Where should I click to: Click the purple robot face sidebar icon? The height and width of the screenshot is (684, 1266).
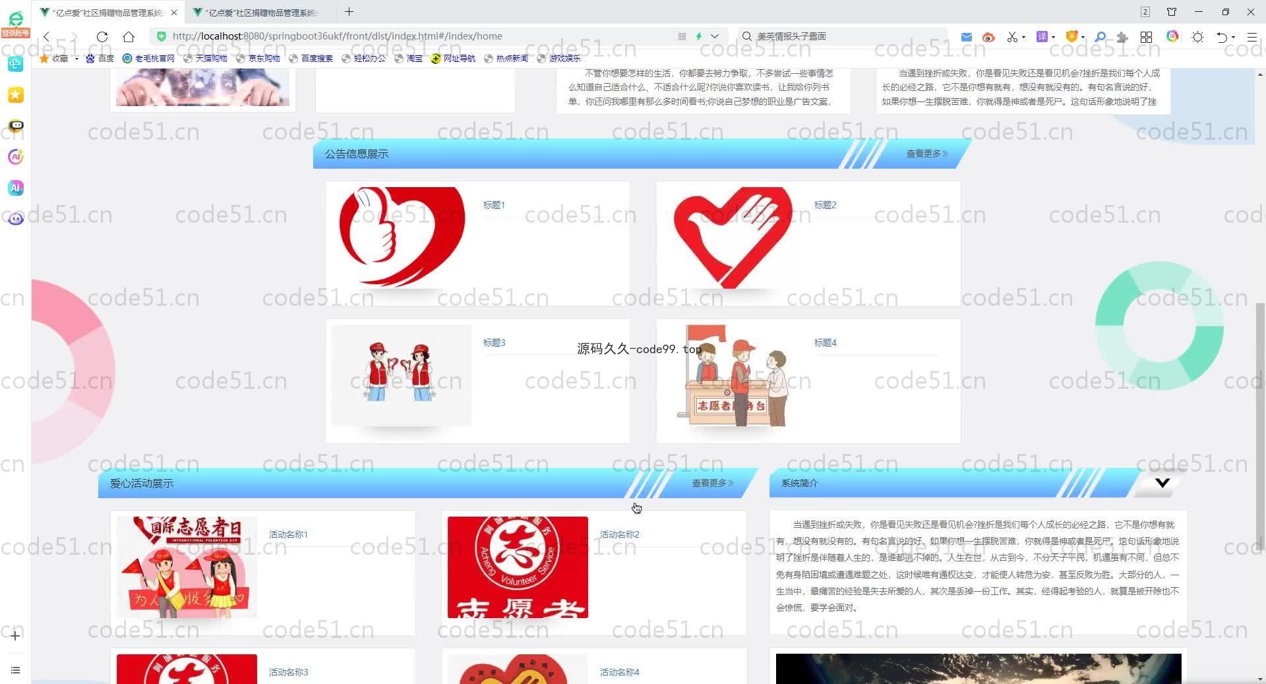16,219
